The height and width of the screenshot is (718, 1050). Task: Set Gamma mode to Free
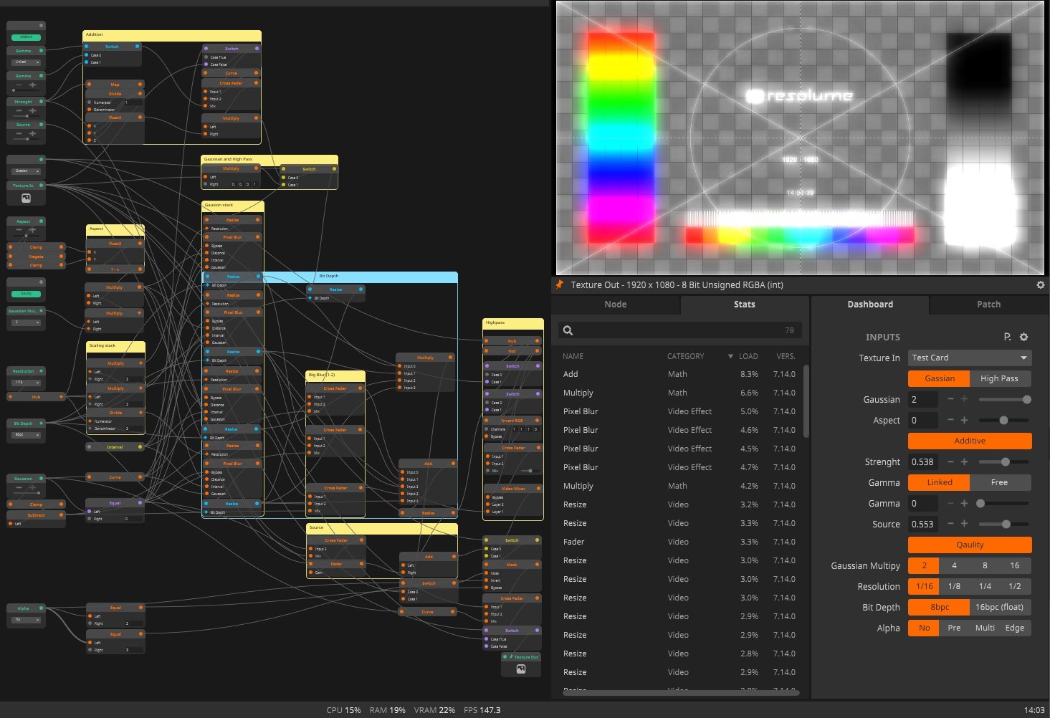click(999, 482)
